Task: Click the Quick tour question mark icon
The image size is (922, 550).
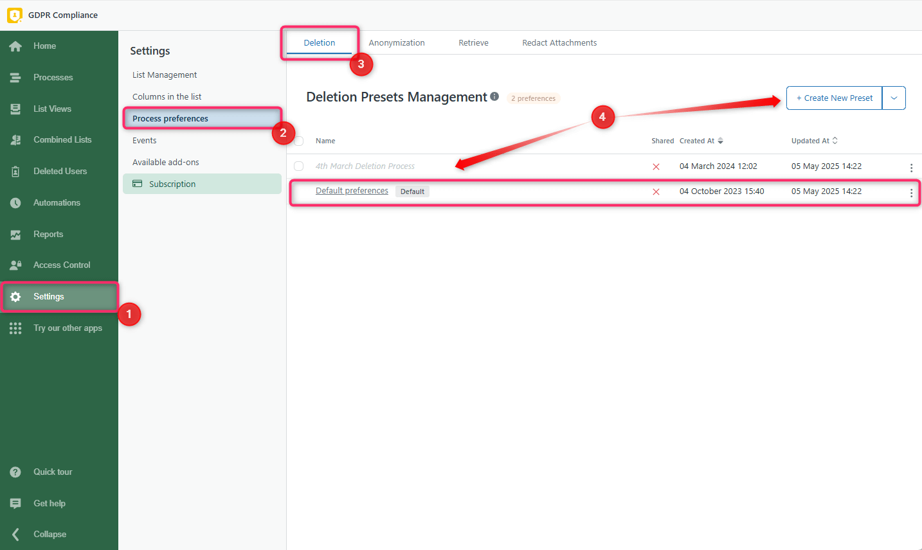Action: [x=15, y=472]
